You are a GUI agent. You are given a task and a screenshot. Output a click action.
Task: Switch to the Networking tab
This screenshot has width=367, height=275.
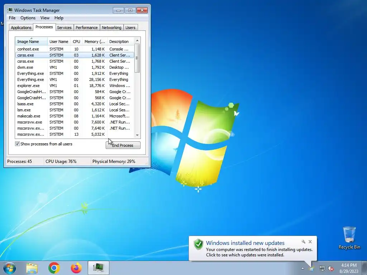[x=111, y=27]
